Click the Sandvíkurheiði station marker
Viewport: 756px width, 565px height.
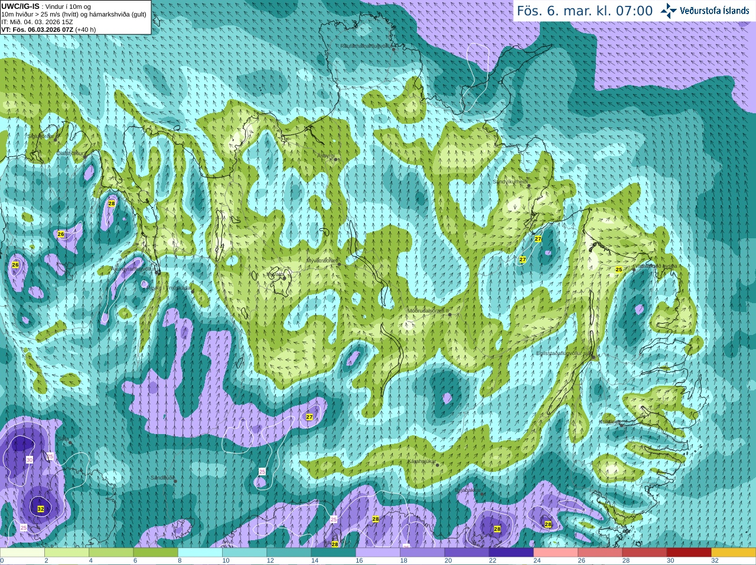pos(529,186)
